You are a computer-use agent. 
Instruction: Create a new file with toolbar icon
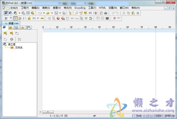pyautogui.click(x=40, y=13)
